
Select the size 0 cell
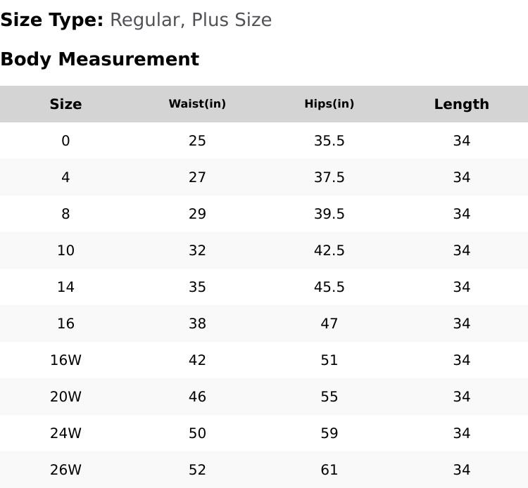click(x=65, y=141)
